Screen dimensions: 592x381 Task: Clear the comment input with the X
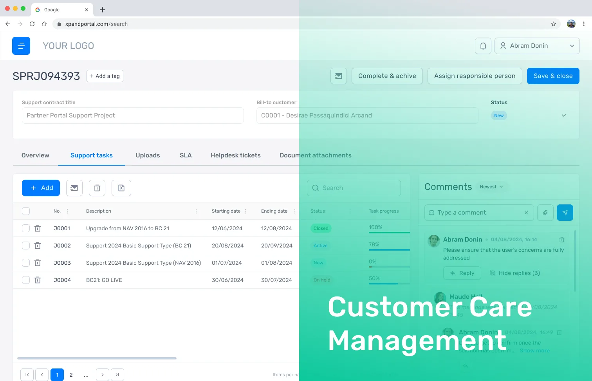pos(526,213)
